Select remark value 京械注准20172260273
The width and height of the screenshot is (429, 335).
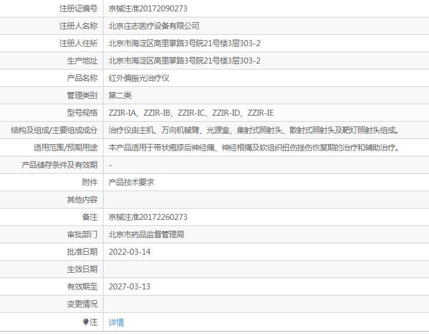[x=148, y=217]
